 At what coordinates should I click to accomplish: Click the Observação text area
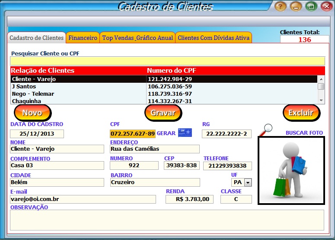click(167, 220)
